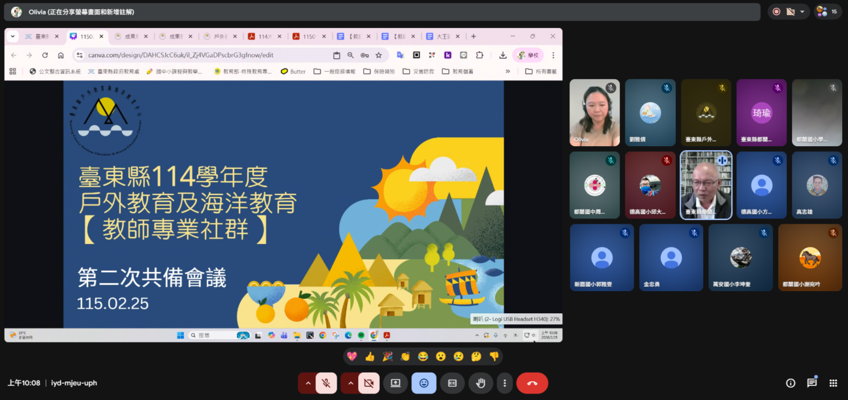Expand camera video settings arrow
This screenshot has width=848, height=400.
350,383
